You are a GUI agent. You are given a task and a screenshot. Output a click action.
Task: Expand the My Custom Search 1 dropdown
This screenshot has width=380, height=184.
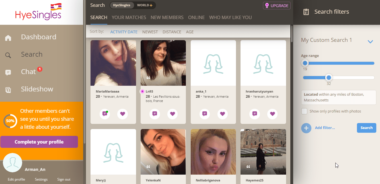coord(370,42)
